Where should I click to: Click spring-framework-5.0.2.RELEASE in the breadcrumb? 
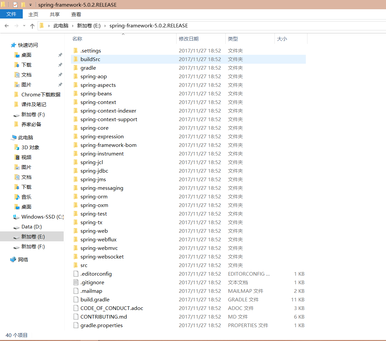click(x=149, y=26)
